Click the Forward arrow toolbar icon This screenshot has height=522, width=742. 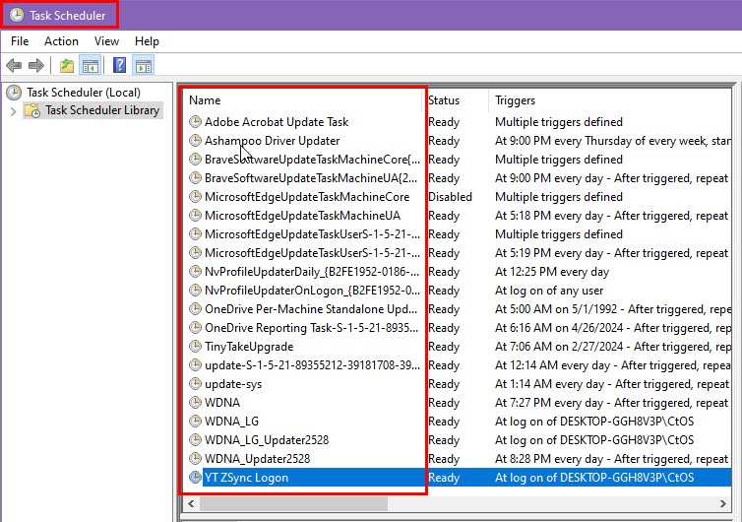[36, 65]
